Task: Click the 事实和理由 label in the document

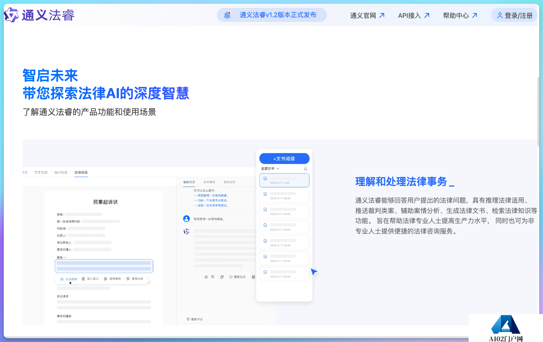Action: [x=65, y=316]
